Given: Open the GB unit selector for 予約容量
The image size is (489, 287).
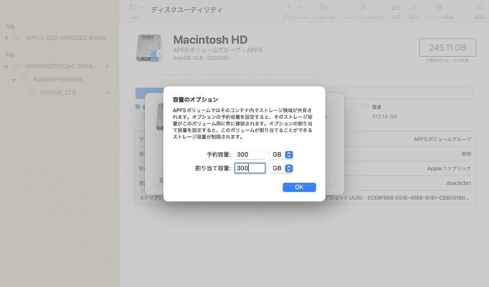Looking at the screenshot, I should pos(281,155).
